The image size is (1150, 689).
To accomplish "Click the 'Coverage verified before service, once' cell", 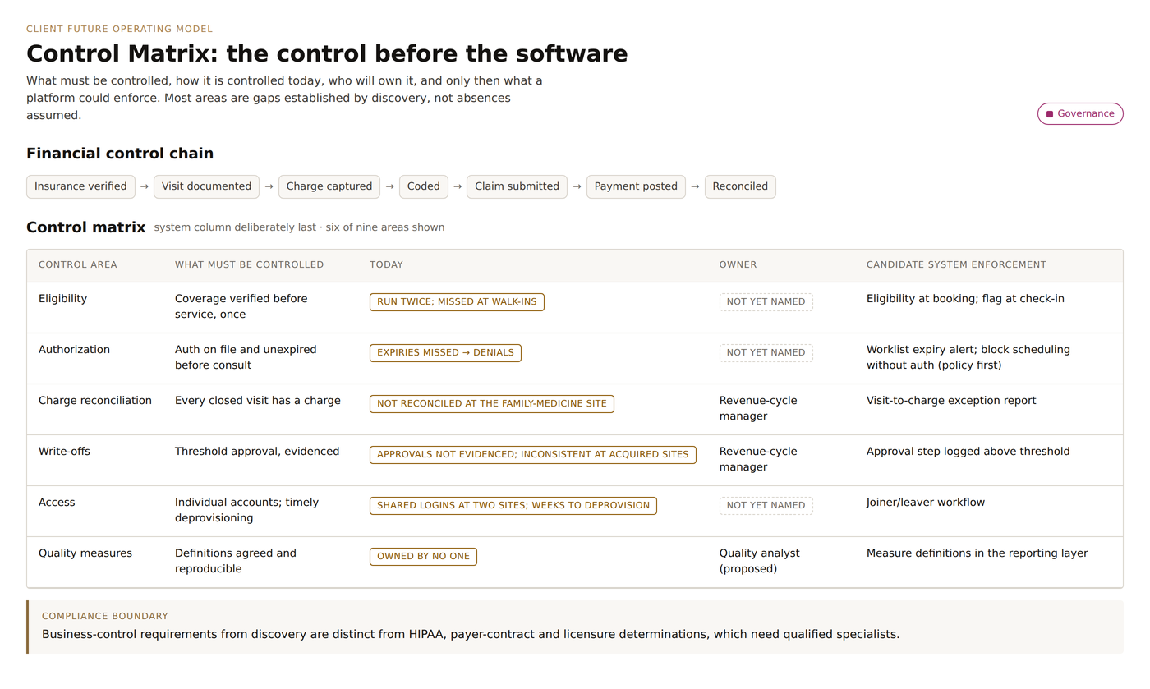I will click(241, 306).
